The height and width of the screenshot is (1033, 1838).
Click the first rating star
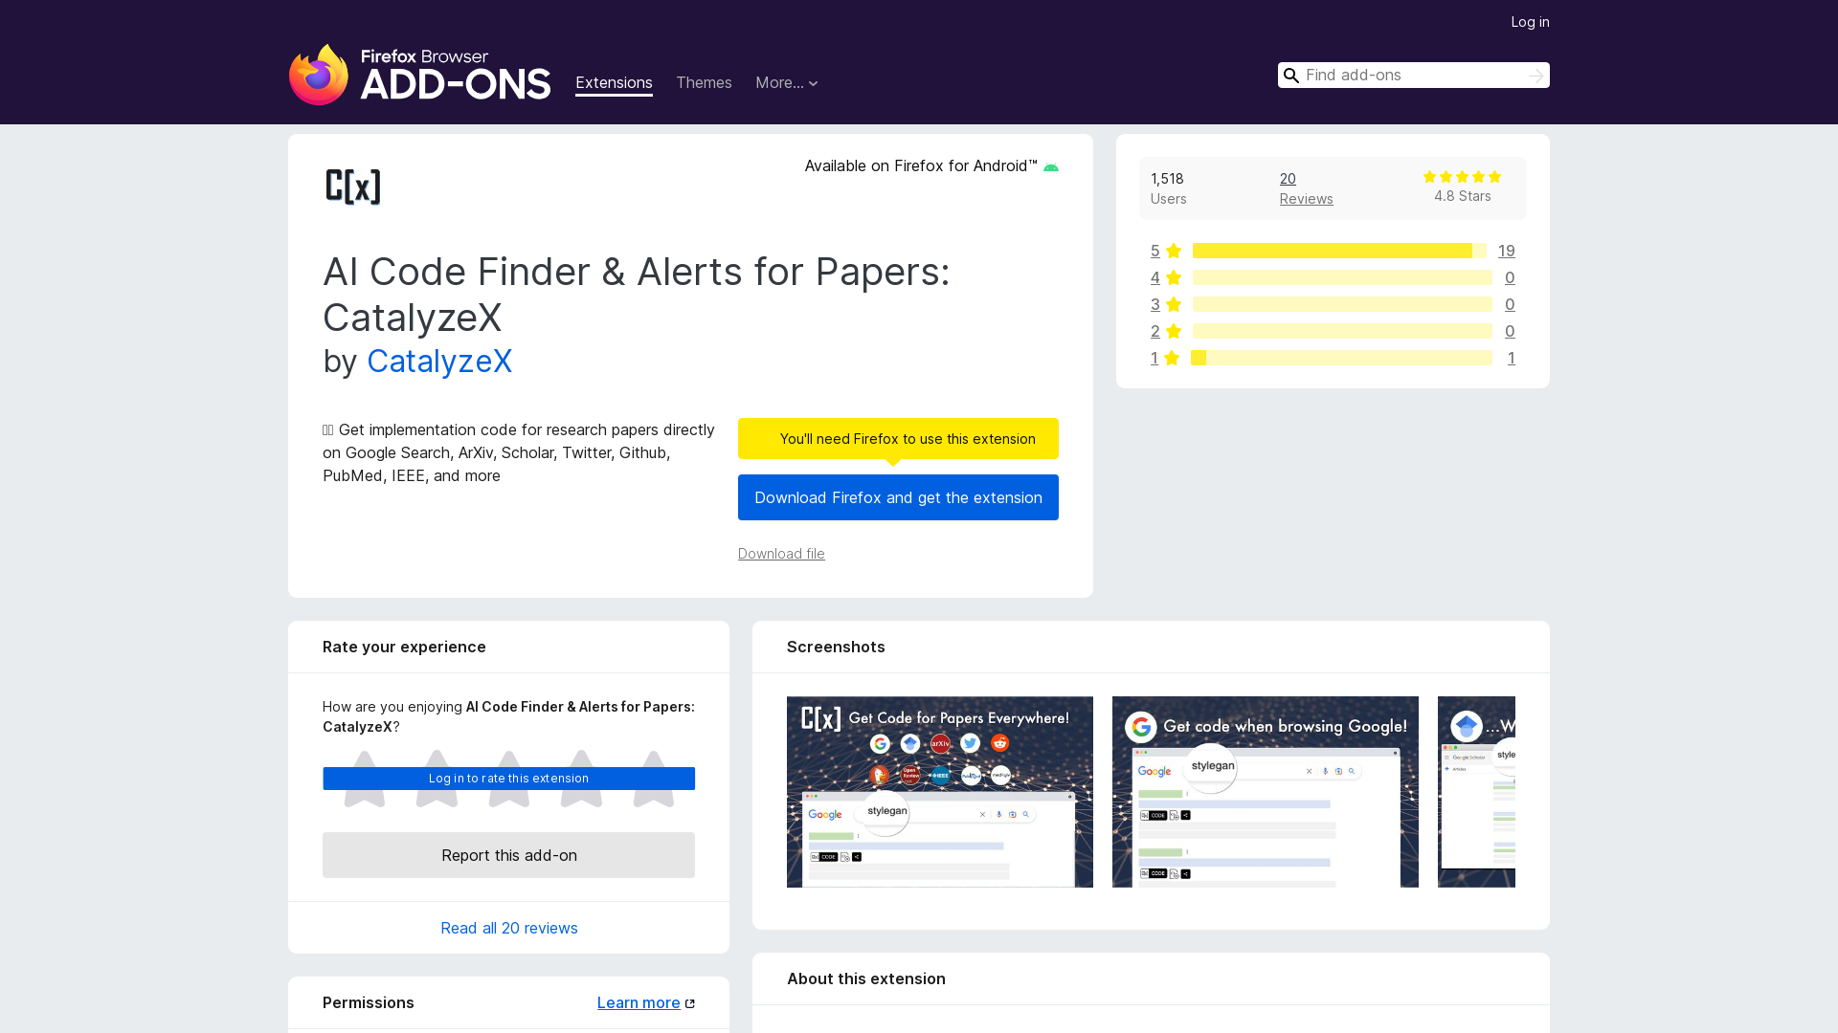coord(365,779)
